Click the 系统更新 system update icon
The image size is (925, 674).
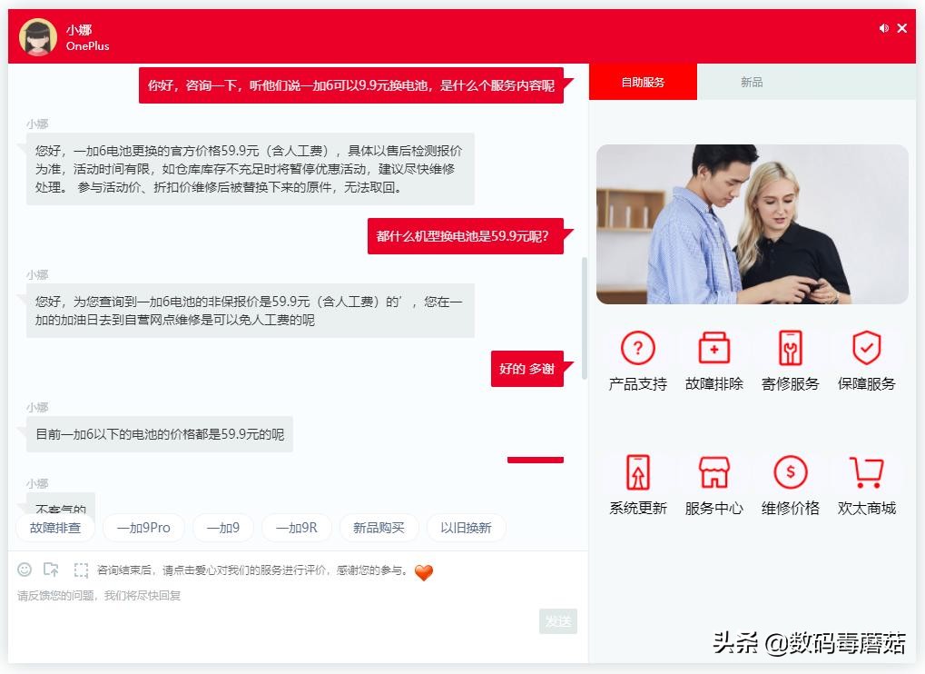pyautogui.click(x=637, y=483)
